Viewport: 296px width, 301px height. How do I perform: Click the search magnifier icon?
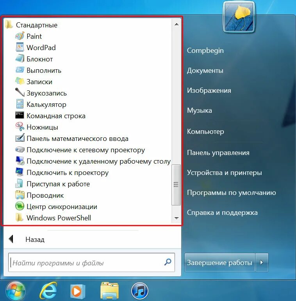[168, 262]
